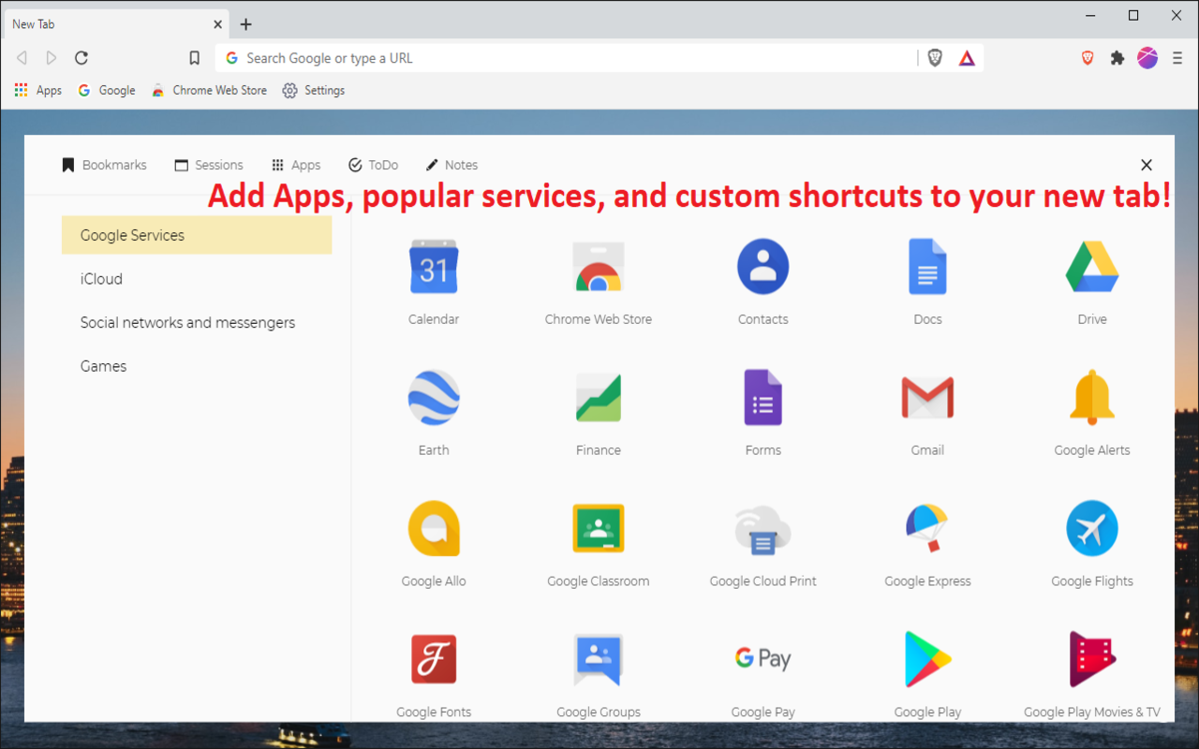Viewport: 1199px width, 749px height.
Task: Click the New Tab browser tab
Action: point(116,24)
